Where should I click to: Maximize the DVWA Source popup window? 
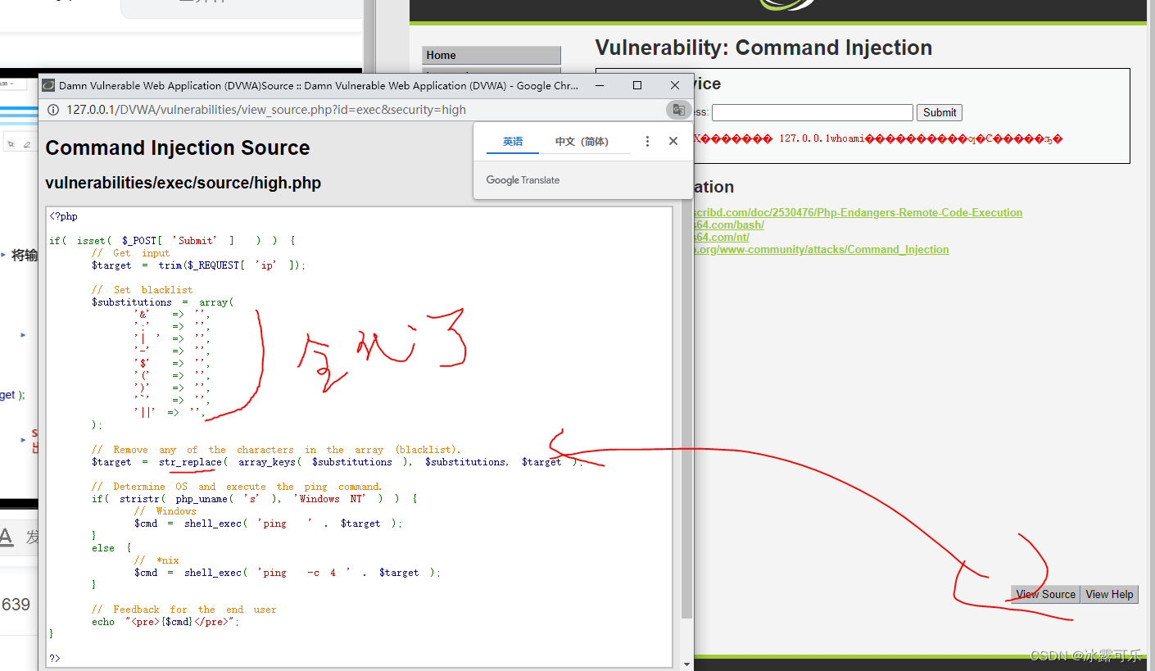tap(637, 85)
